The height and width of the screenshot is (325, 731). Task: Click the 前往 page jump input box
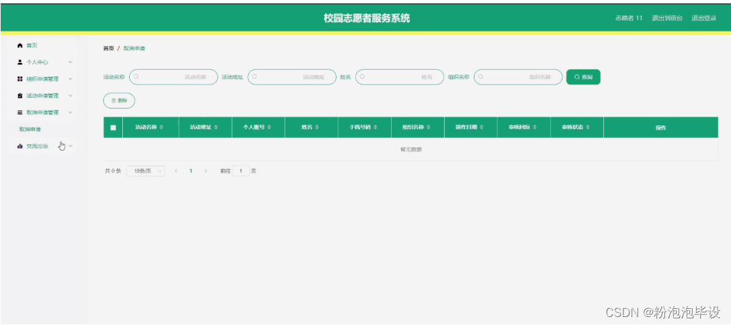(x=241, y=171)
